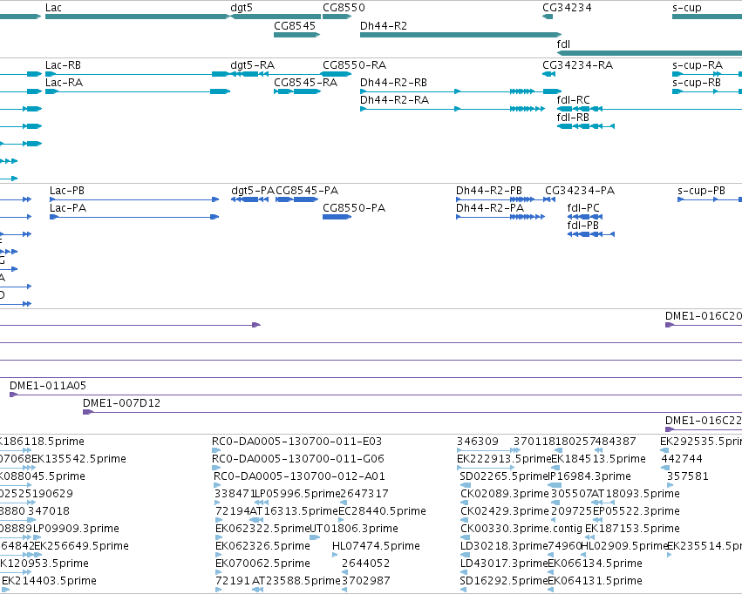Select EST EK062326.5prime
The height and width of the screenshot is (594, 742).
(262, 546)
